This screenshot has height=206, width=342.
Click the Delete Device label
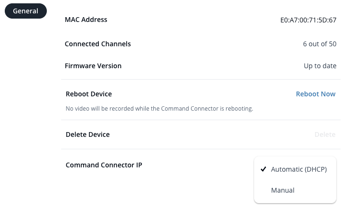coord(87,134)
